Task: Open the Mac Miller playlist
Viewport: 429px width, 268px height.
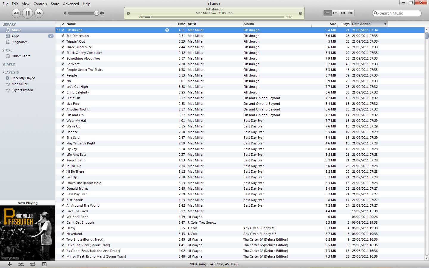Action: [x=19, y=84]
